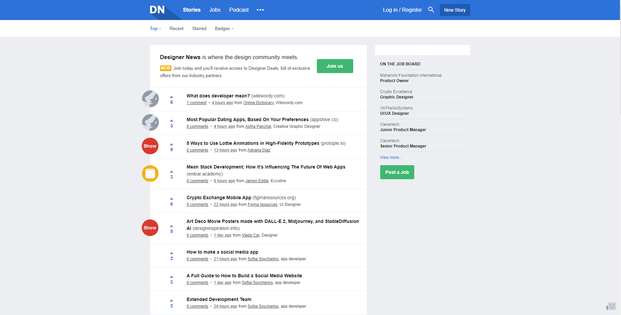Open '0 comments' under Crypto Exchange Mobile App
This screenshot has height=315, width=621.
[197, 205]
